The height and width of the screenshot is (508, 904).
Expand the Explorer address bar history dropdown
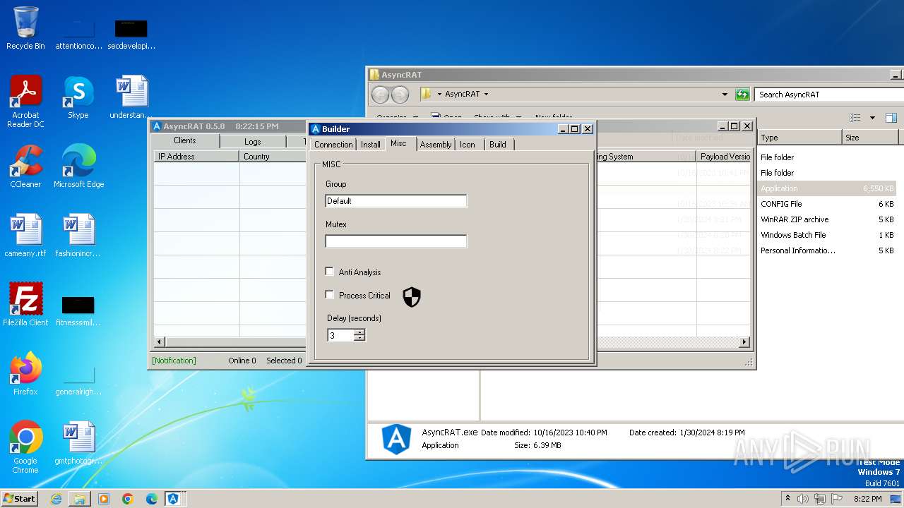point(725,94)
